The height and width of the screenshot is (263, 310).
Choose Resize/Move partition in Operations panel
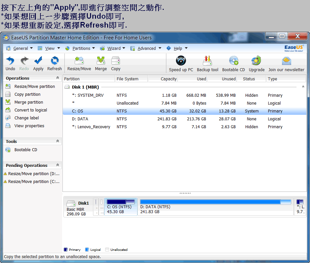35,86
